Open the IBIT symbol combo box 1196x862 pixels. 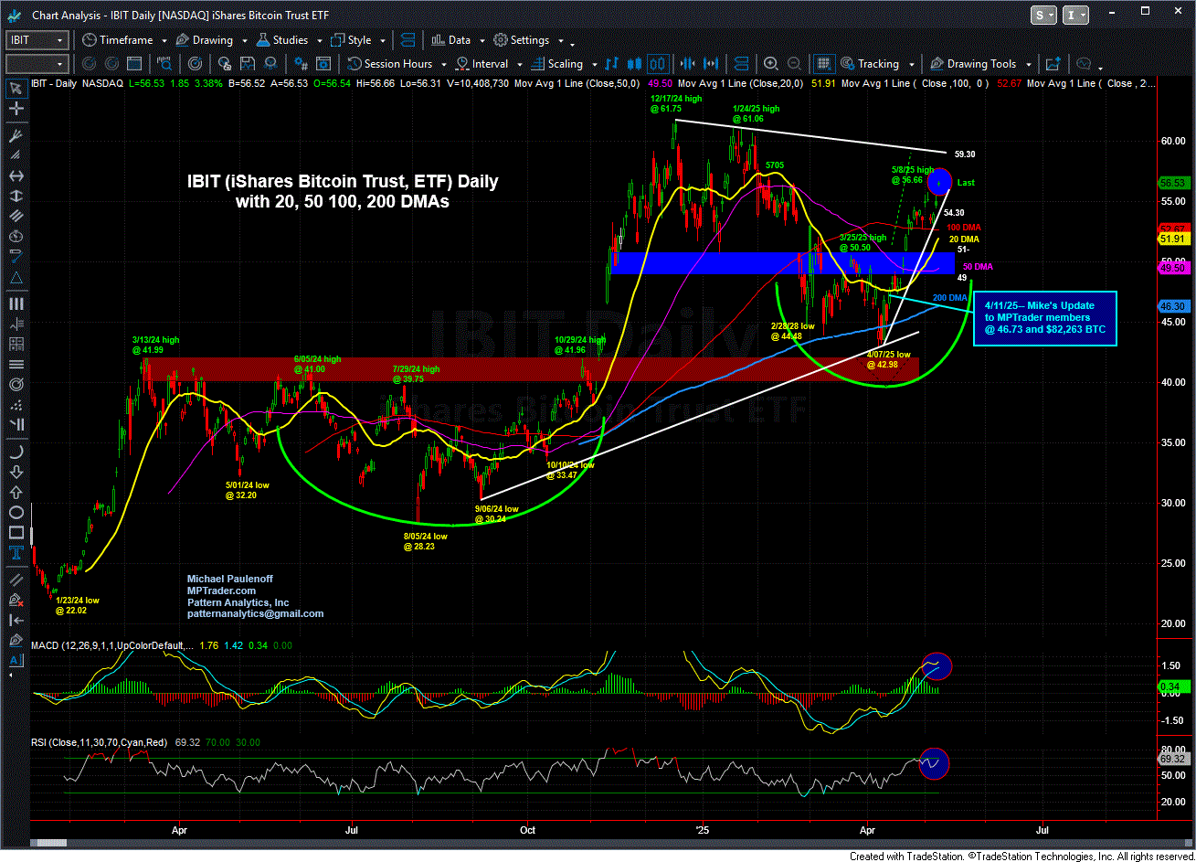(x=37, y=40)
